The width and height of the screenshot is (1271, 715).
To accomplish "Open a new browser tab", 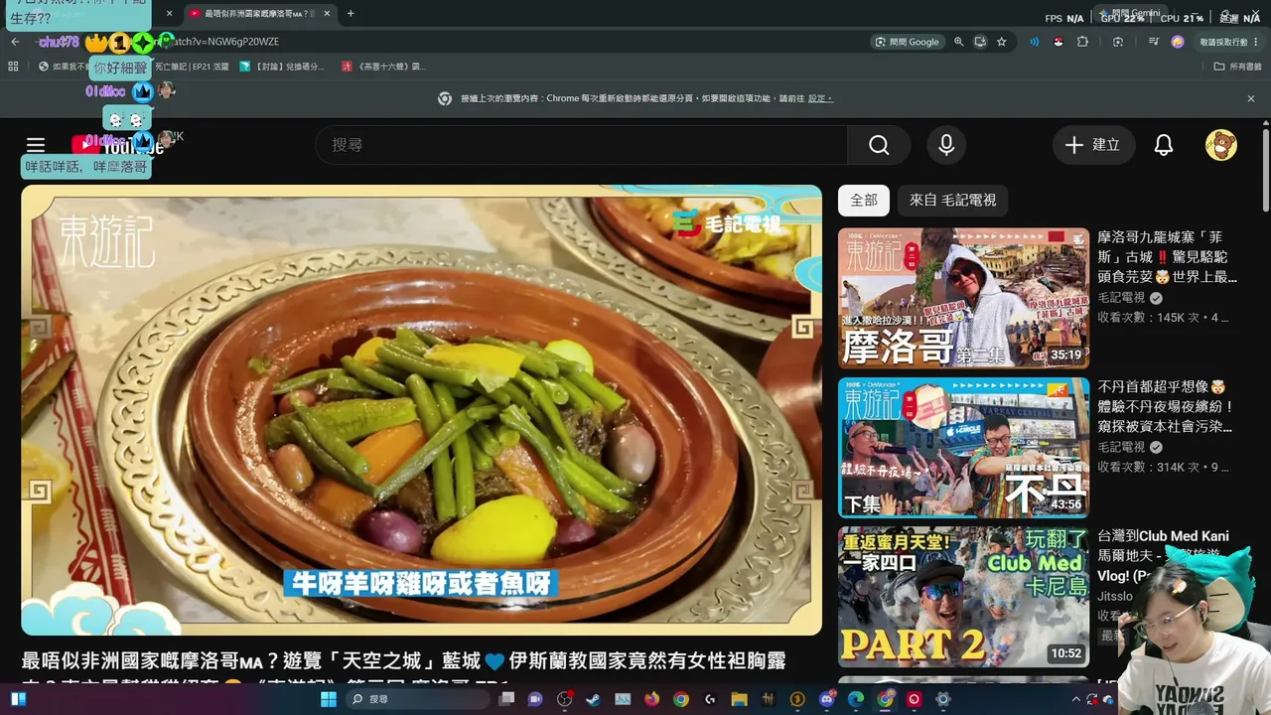I will pyautogui.click(x=351, y=14).
